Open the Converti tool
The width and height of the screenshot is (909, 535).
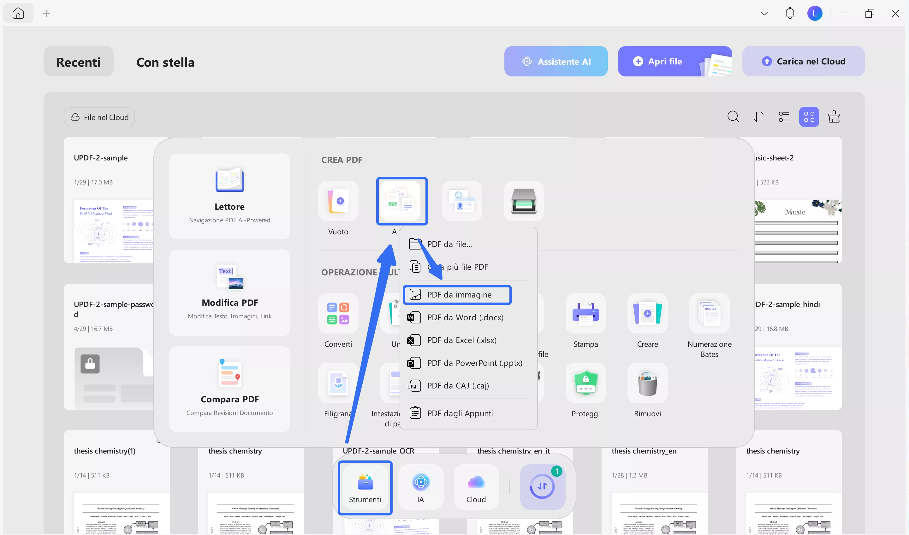click(338, 313)
